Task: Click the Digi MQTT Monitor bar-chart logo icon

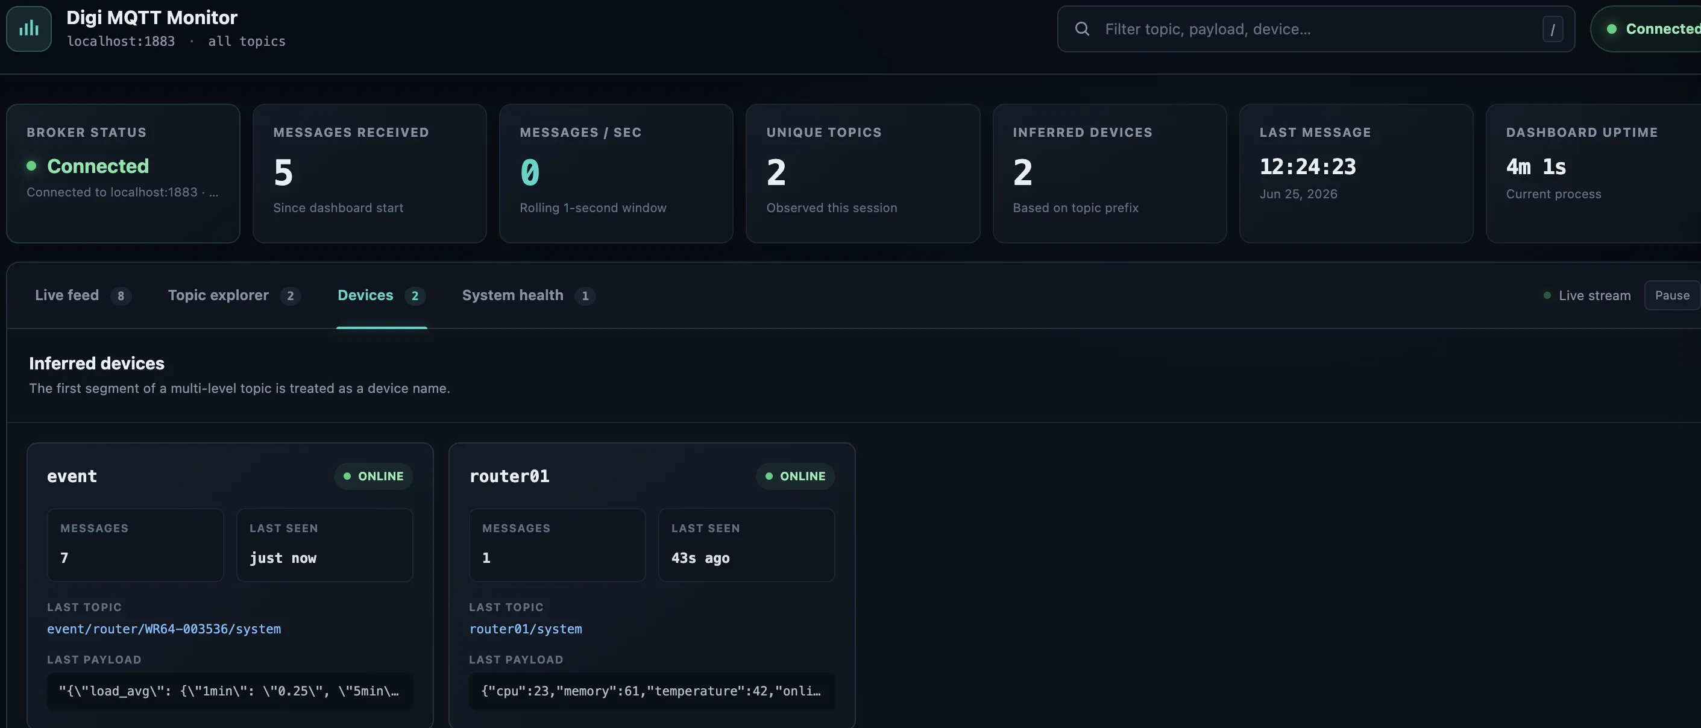Action: tap(29, 28)
